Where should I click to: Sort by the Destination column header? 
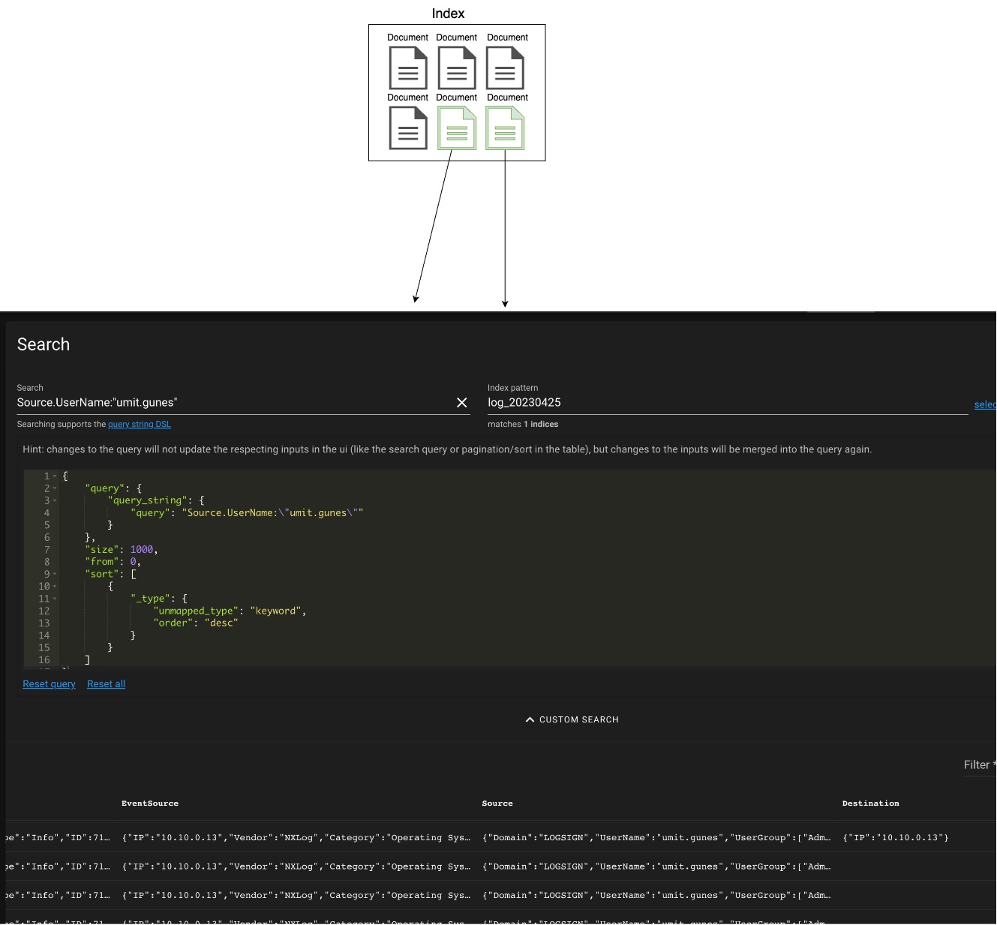pyautogui.click(x=870, y=803)
